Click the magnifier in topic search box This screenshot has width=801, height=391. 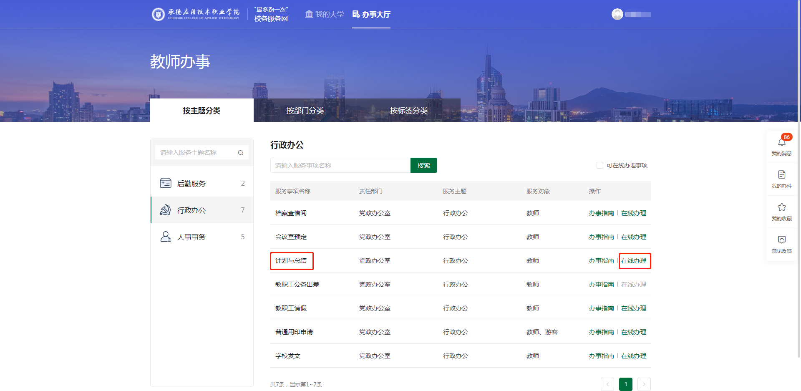pos(241,153)
